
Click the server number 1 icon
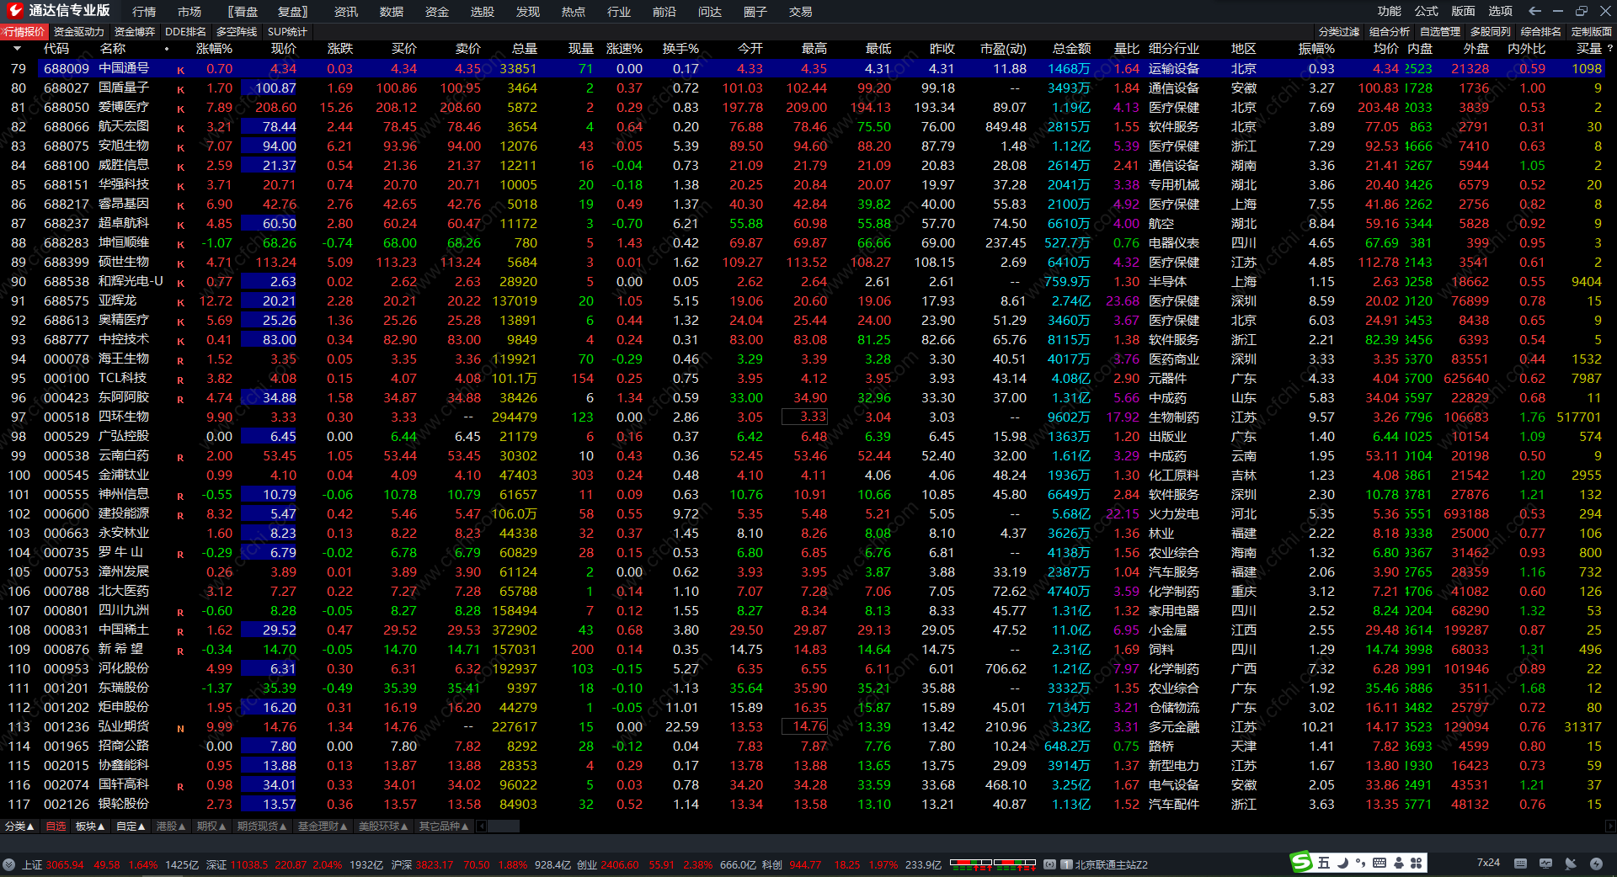pos(1066,864)
